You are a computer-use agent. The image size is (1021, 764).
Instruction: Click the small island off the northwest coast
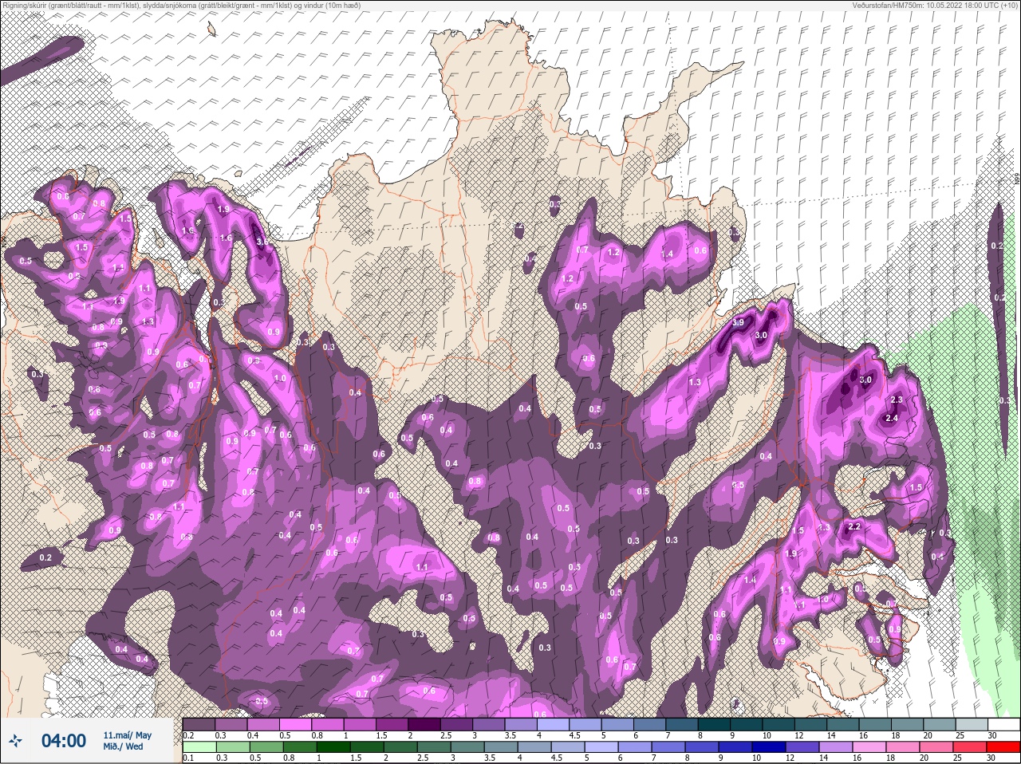click(211, 30)
